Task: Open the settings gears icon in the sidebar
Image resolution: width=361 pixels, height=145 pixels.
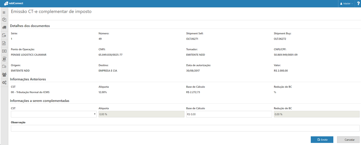Action: pyautogui.click(x=4, y=82)
